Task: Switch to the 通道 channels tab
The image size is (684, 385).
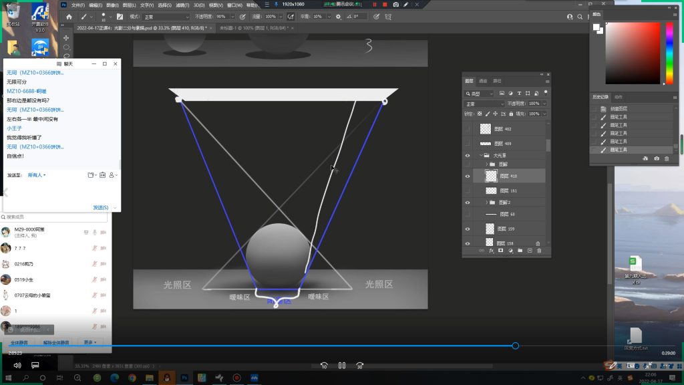Action: (x=483, y=81)
